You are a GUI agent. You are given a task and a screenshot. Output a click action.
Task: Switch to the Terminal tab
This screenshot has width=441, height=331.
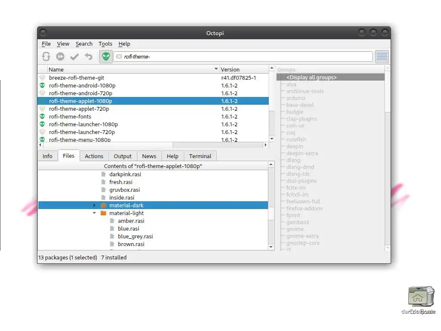(200, 156)
